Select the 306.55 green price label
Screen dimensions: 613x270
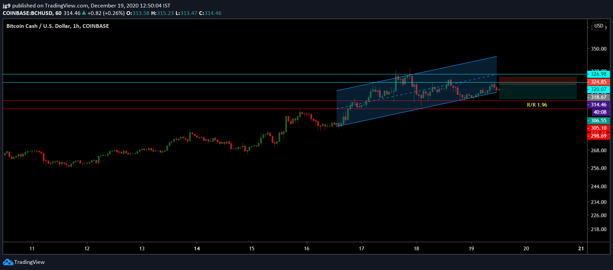click(598, 121)
